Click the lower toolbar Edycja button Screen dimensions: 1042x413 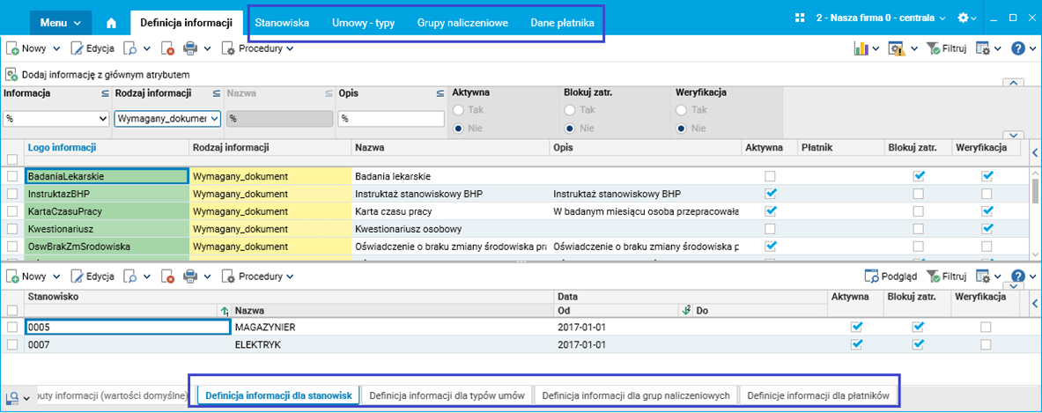click(x=92, y=276)
